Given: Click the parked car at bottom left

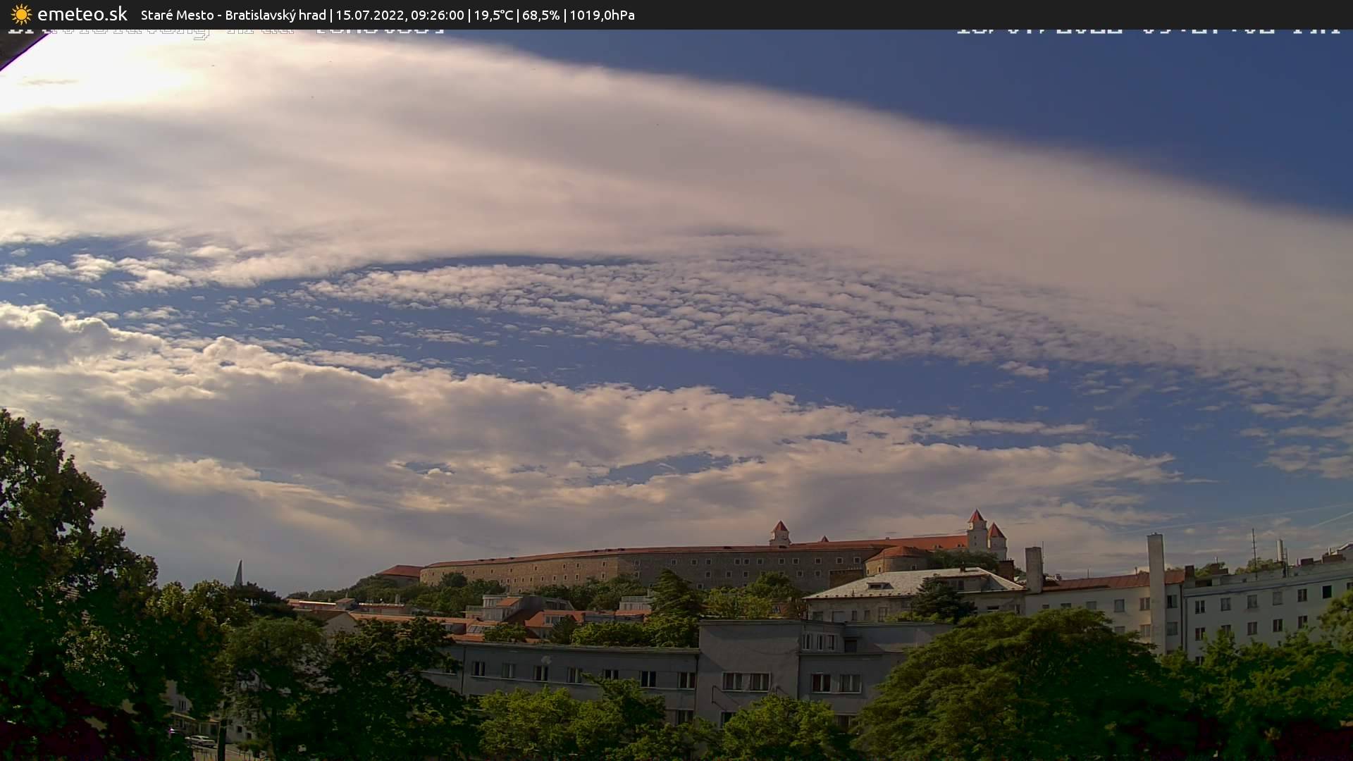Looking at the screenshot, I should (x=200, y=741).
